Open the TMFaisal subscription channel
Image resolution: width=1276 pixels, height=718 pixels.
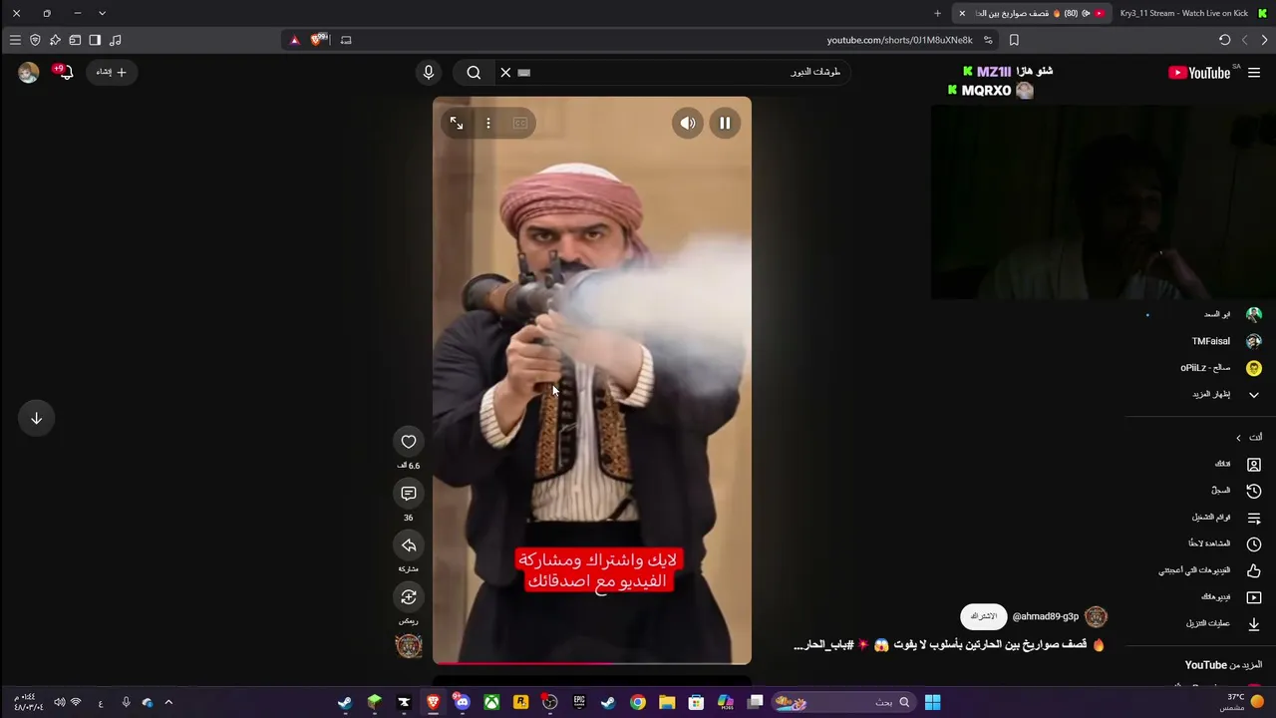point(1225,341)
